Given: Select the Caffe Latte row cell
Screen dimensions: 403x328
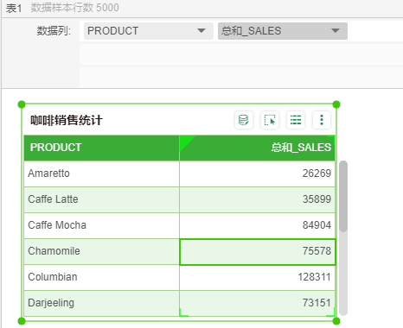Looking at the screenshot, I should click(101, 199).
